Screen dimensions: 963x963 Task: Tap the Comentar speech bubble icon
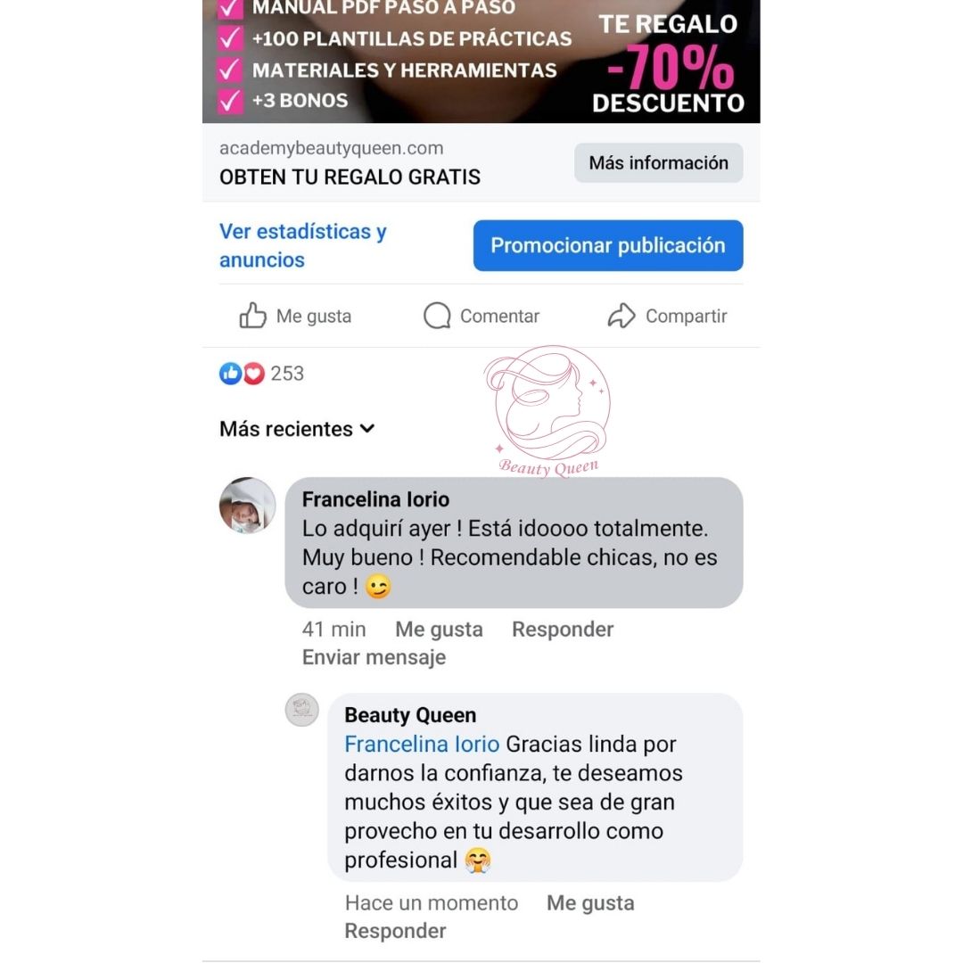click(437, 316)
